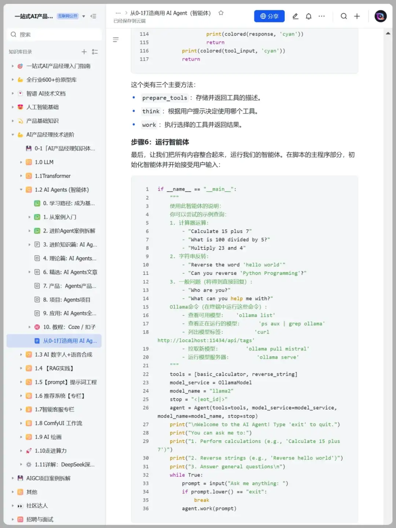396x528 pixels.
Task: Open your profile avatar
Action: 380,16
